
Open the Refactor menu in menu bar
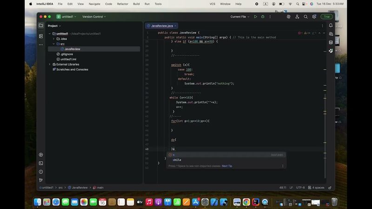122,4
